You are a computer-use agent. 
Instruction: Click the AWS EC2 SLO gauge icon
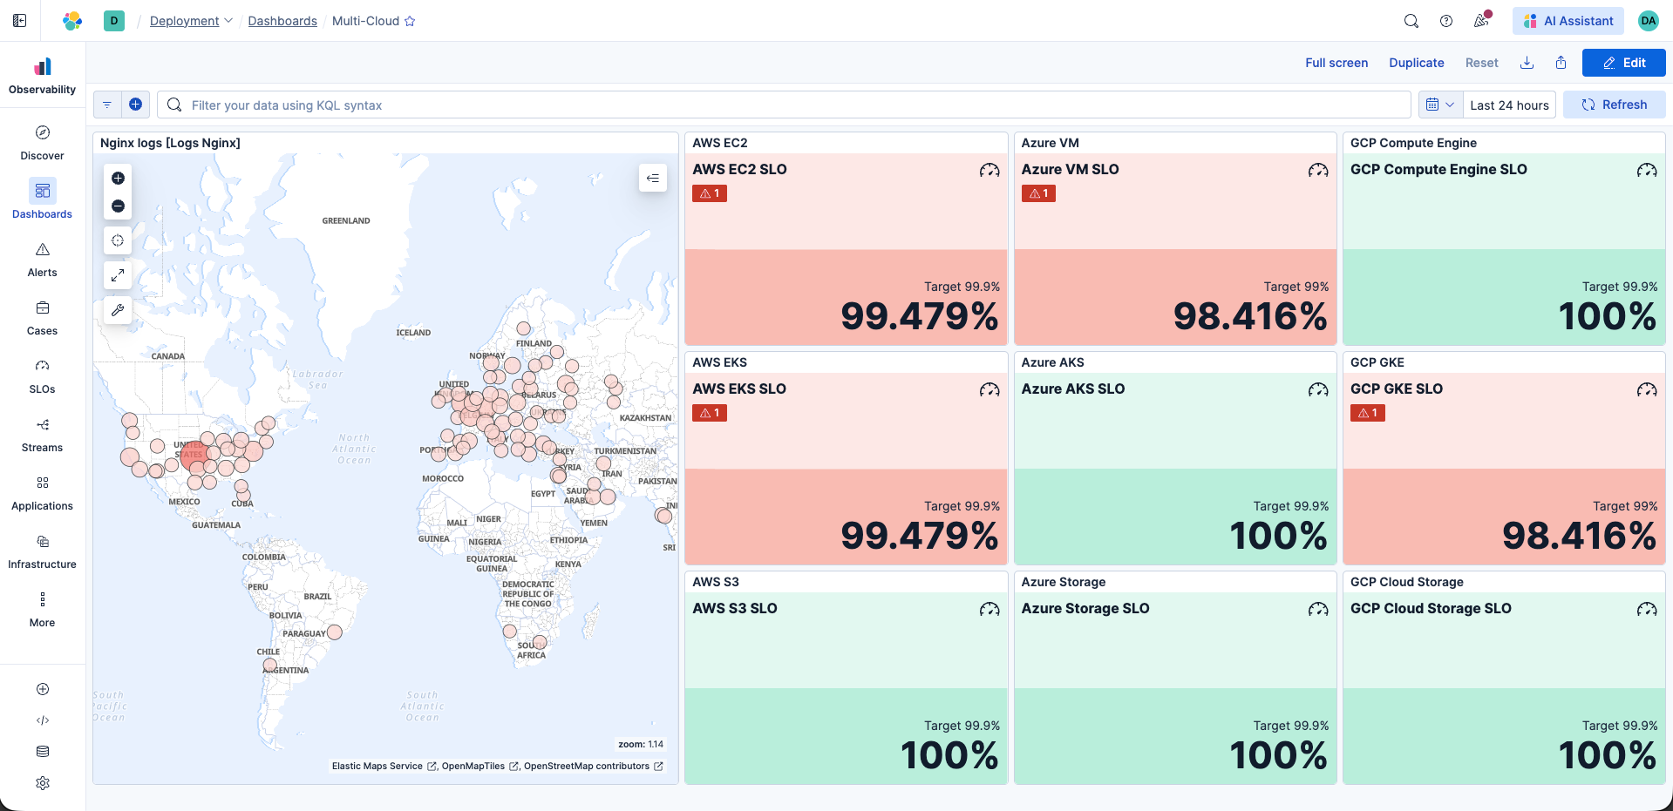(x=989, y=170)
